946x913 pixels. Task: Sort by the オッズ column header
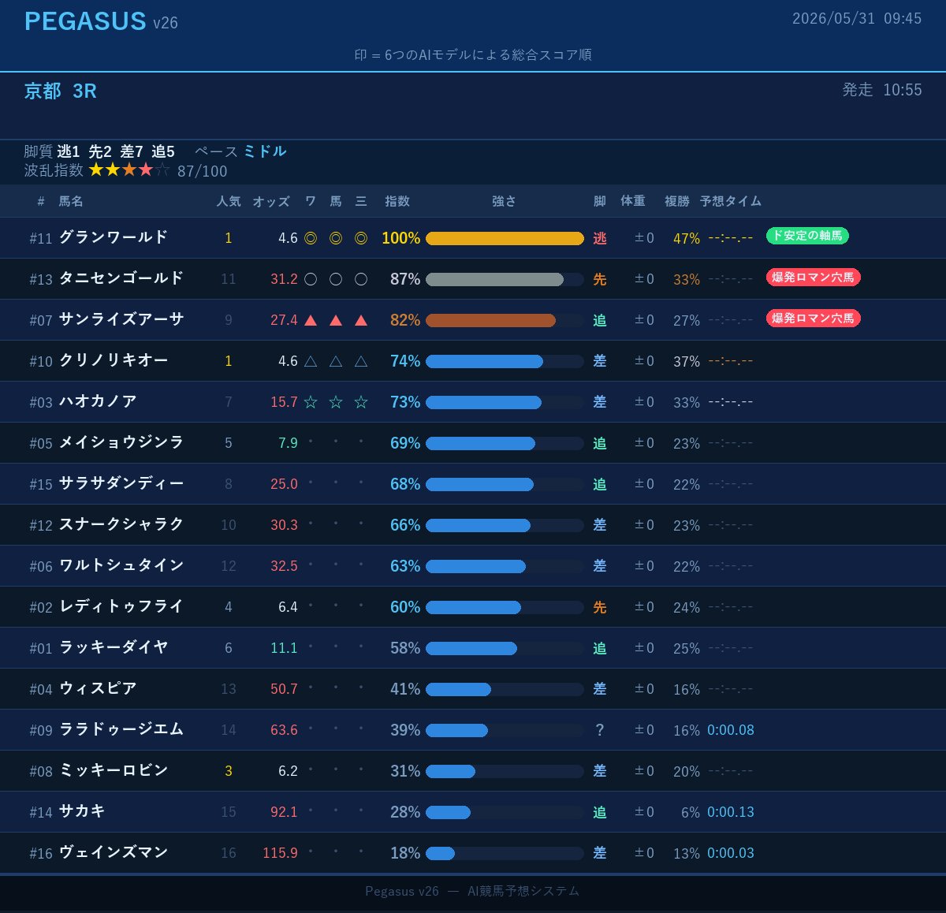pos(271,202)
